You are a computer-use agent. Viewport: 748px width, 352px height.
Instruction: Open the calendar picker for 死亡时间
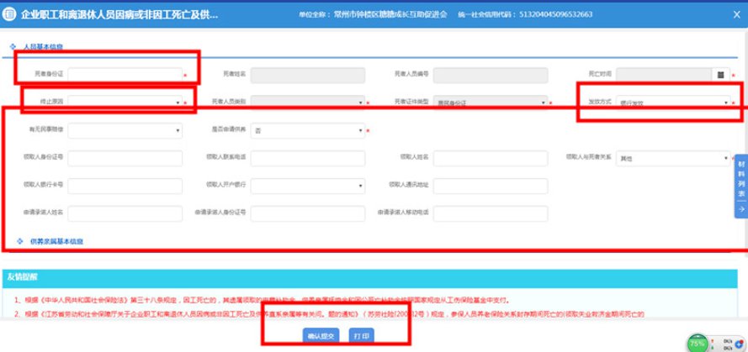pos(720,76)
